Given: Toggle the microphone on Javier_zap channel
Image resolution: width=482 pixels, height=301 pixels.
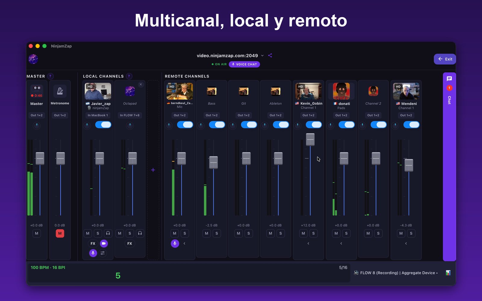Looking at the screenshot, I should pos(93,253).
